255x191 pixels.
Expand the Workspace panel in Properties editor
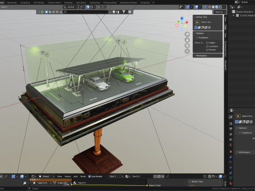point(245,152)
